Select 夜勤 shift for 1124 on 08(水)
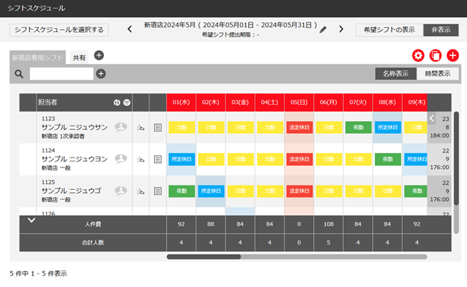 [x=388, y=159]
